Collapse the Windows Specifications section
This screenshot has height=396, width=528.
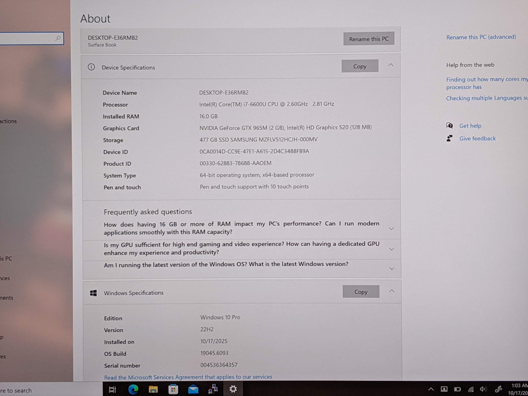(392, 291)
